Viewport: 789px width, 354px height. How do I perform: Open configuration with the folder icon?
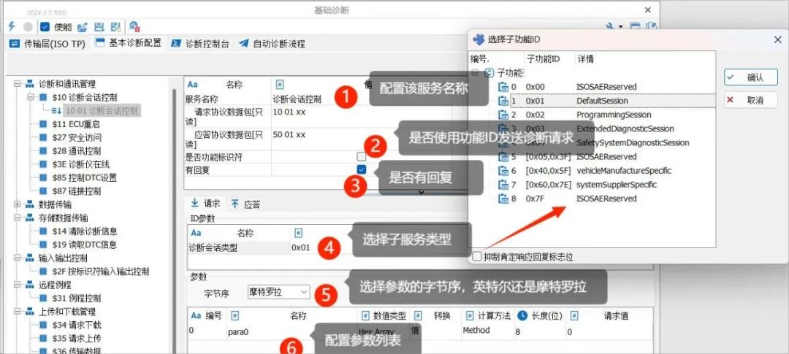pyautogui.click(x=83, y=27)
